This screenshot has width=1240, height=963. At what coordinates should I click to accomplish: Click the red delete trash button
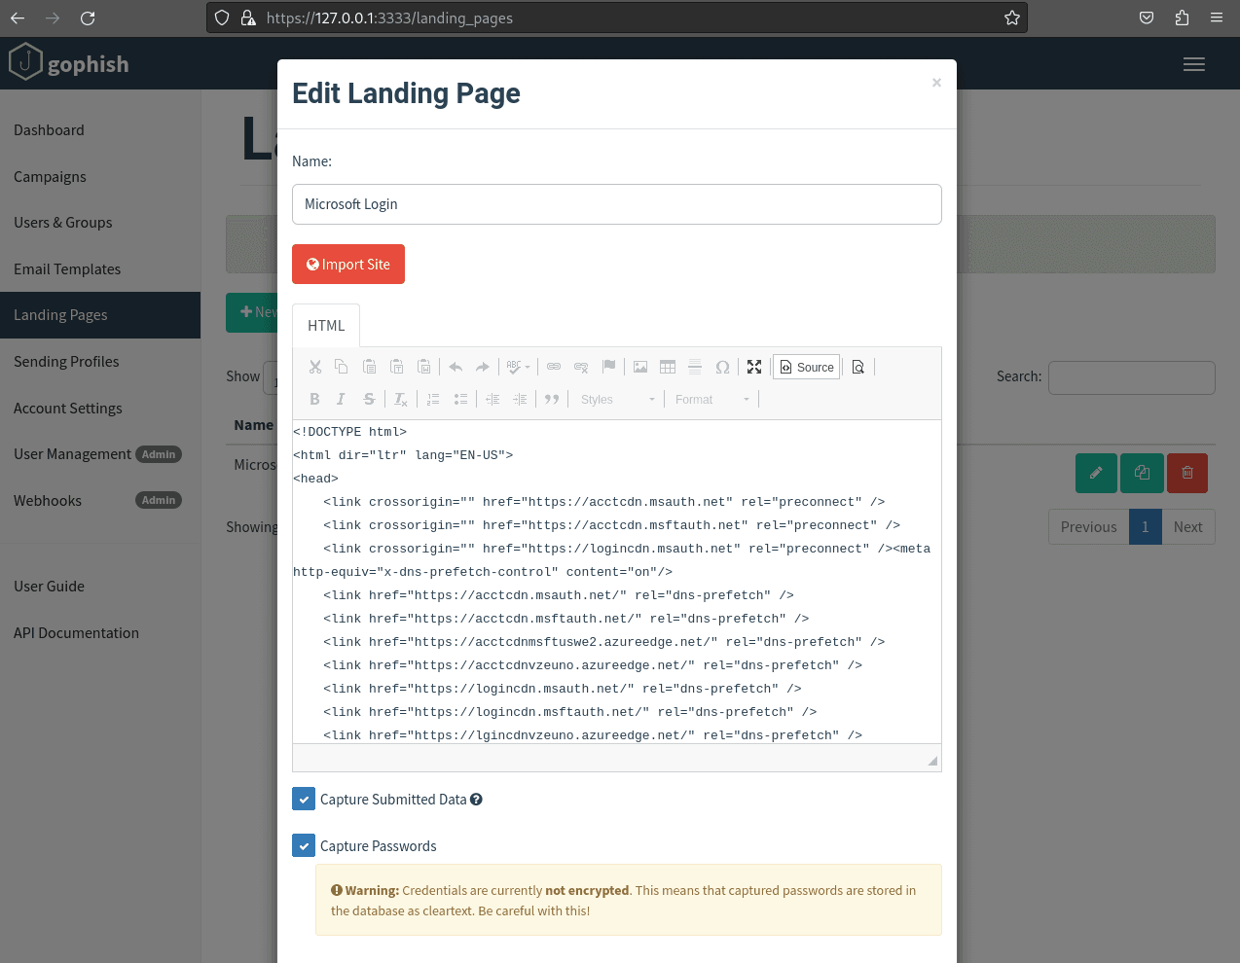coord(1187,473)
